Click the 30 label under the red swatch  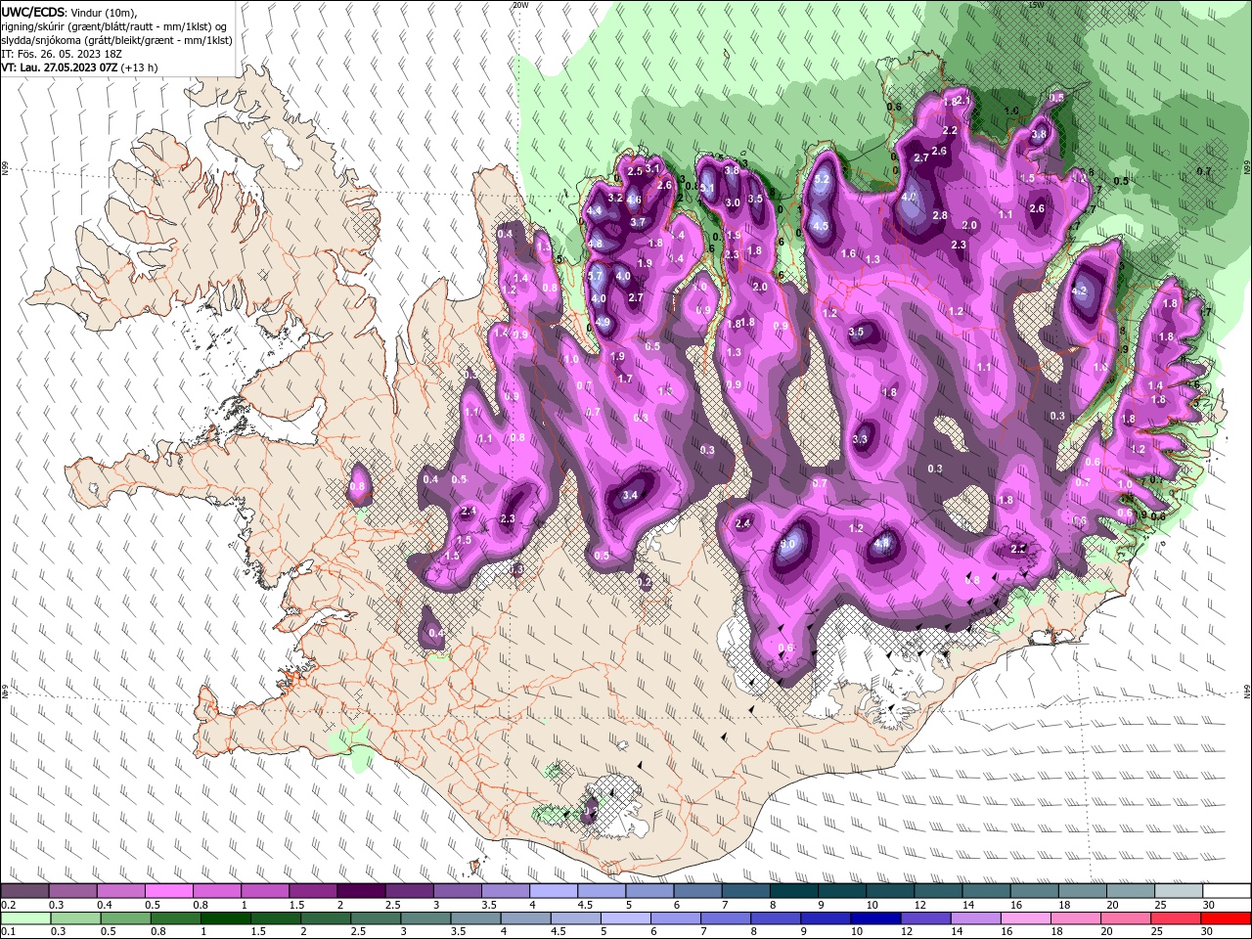(1207, 932)
